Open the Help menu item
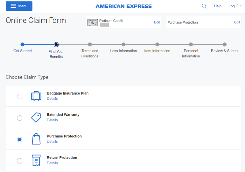Image resolution: width=245 pixels, height=172 pixels. tap(218, 6)
